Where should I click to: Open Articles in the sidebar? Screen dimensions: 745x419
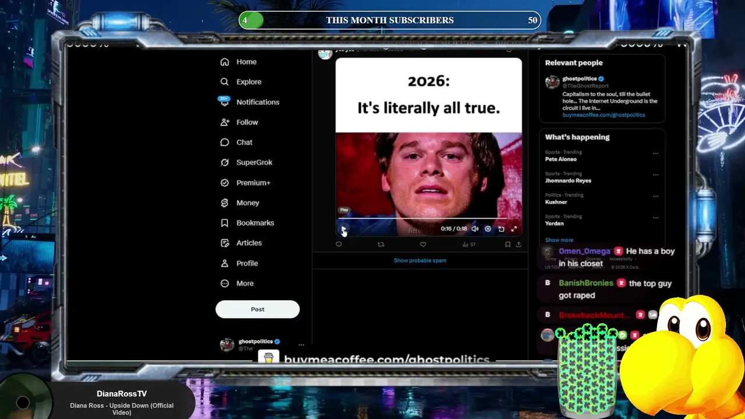pyautogui.click(x=241, y=243)
